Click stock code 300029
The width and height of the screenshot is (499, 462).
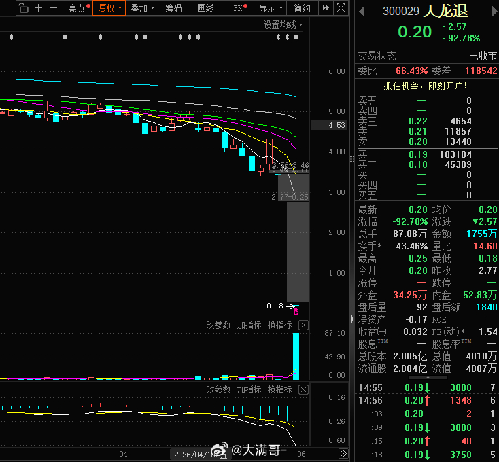pos(401,11)
